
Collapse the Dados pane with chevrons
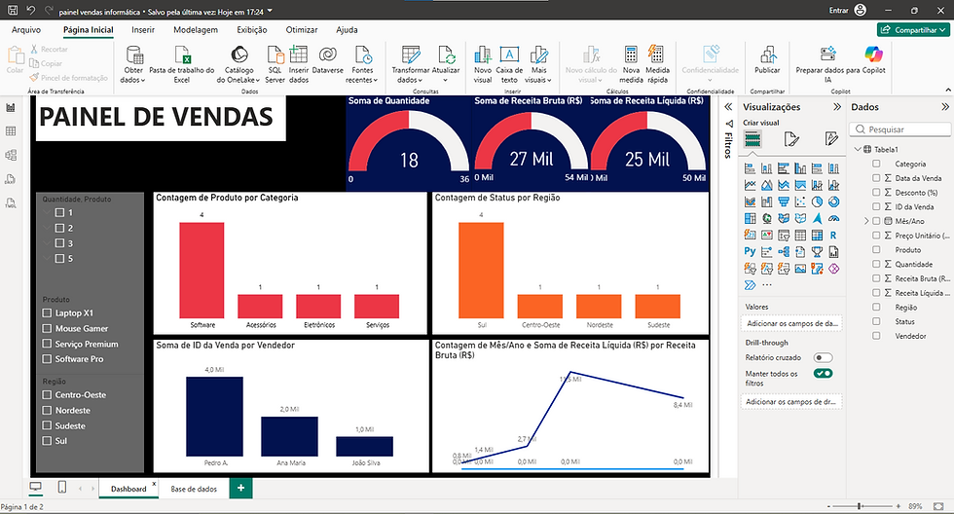pyautogui.click(x=945, y=107)
